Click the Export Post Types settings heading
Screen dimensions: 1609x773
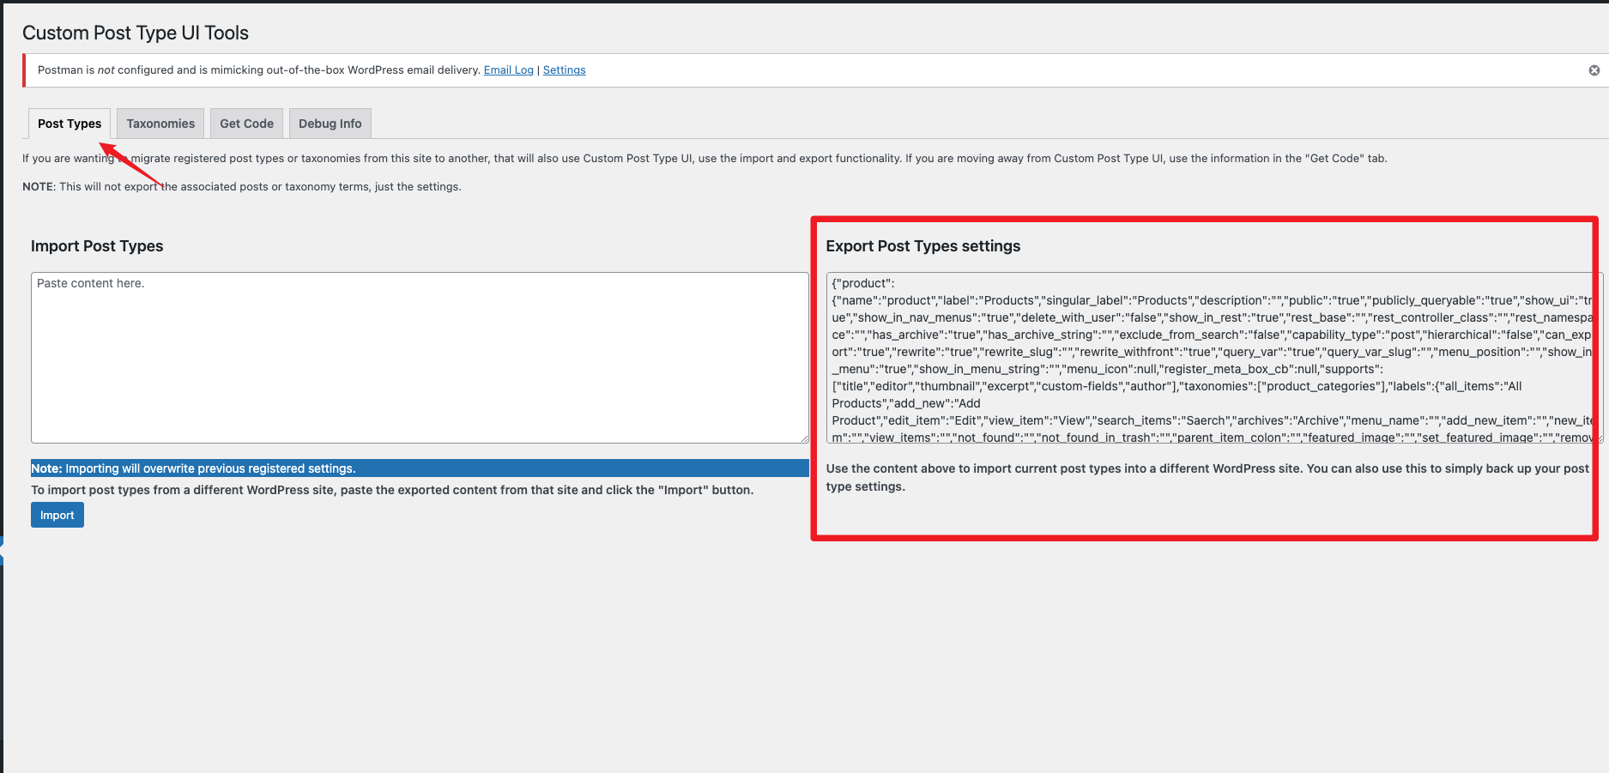(922, 246)
